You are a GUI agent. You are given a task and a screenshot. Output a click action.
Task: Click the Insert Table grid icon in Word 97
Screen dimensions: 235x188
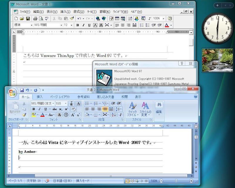click(117, 19)
